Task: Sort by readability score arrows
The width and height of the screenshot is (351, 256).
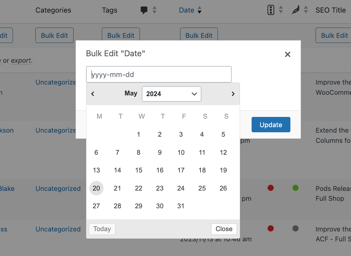Action: click(x=306, y=10)
